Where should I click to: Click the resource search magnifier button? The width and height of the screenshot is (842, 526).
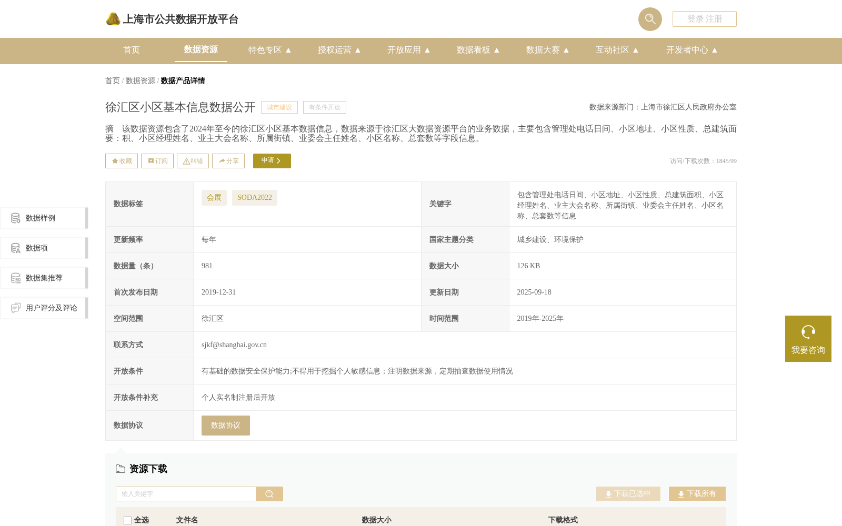269,494
